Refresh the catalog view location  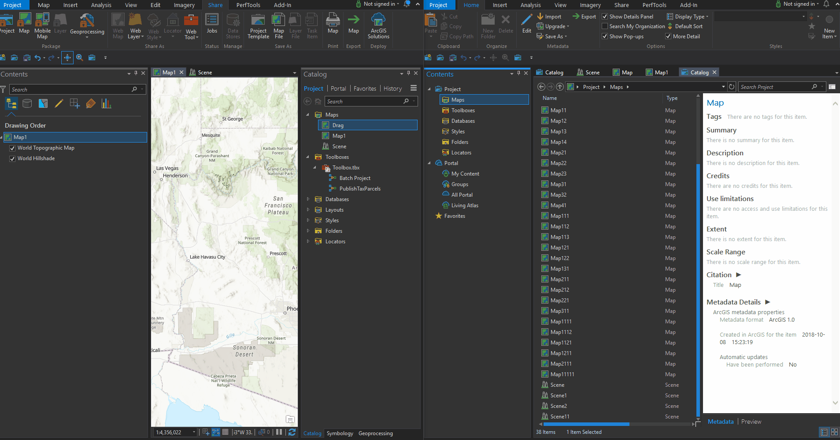(x=732, y=87)
